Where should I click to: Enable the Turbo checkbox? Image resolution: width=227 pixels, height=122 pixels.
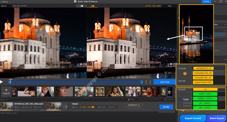pyautogui.click(x=180, y=99)
